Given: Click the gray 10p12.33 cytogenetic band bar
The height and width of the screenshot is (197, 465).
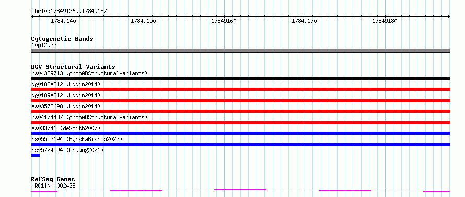Looking at the screenshot, I should click(240, 51).
